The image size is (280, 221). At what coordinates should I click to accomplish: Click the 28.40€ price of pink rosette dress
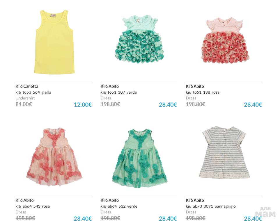(x=253, y=105)
